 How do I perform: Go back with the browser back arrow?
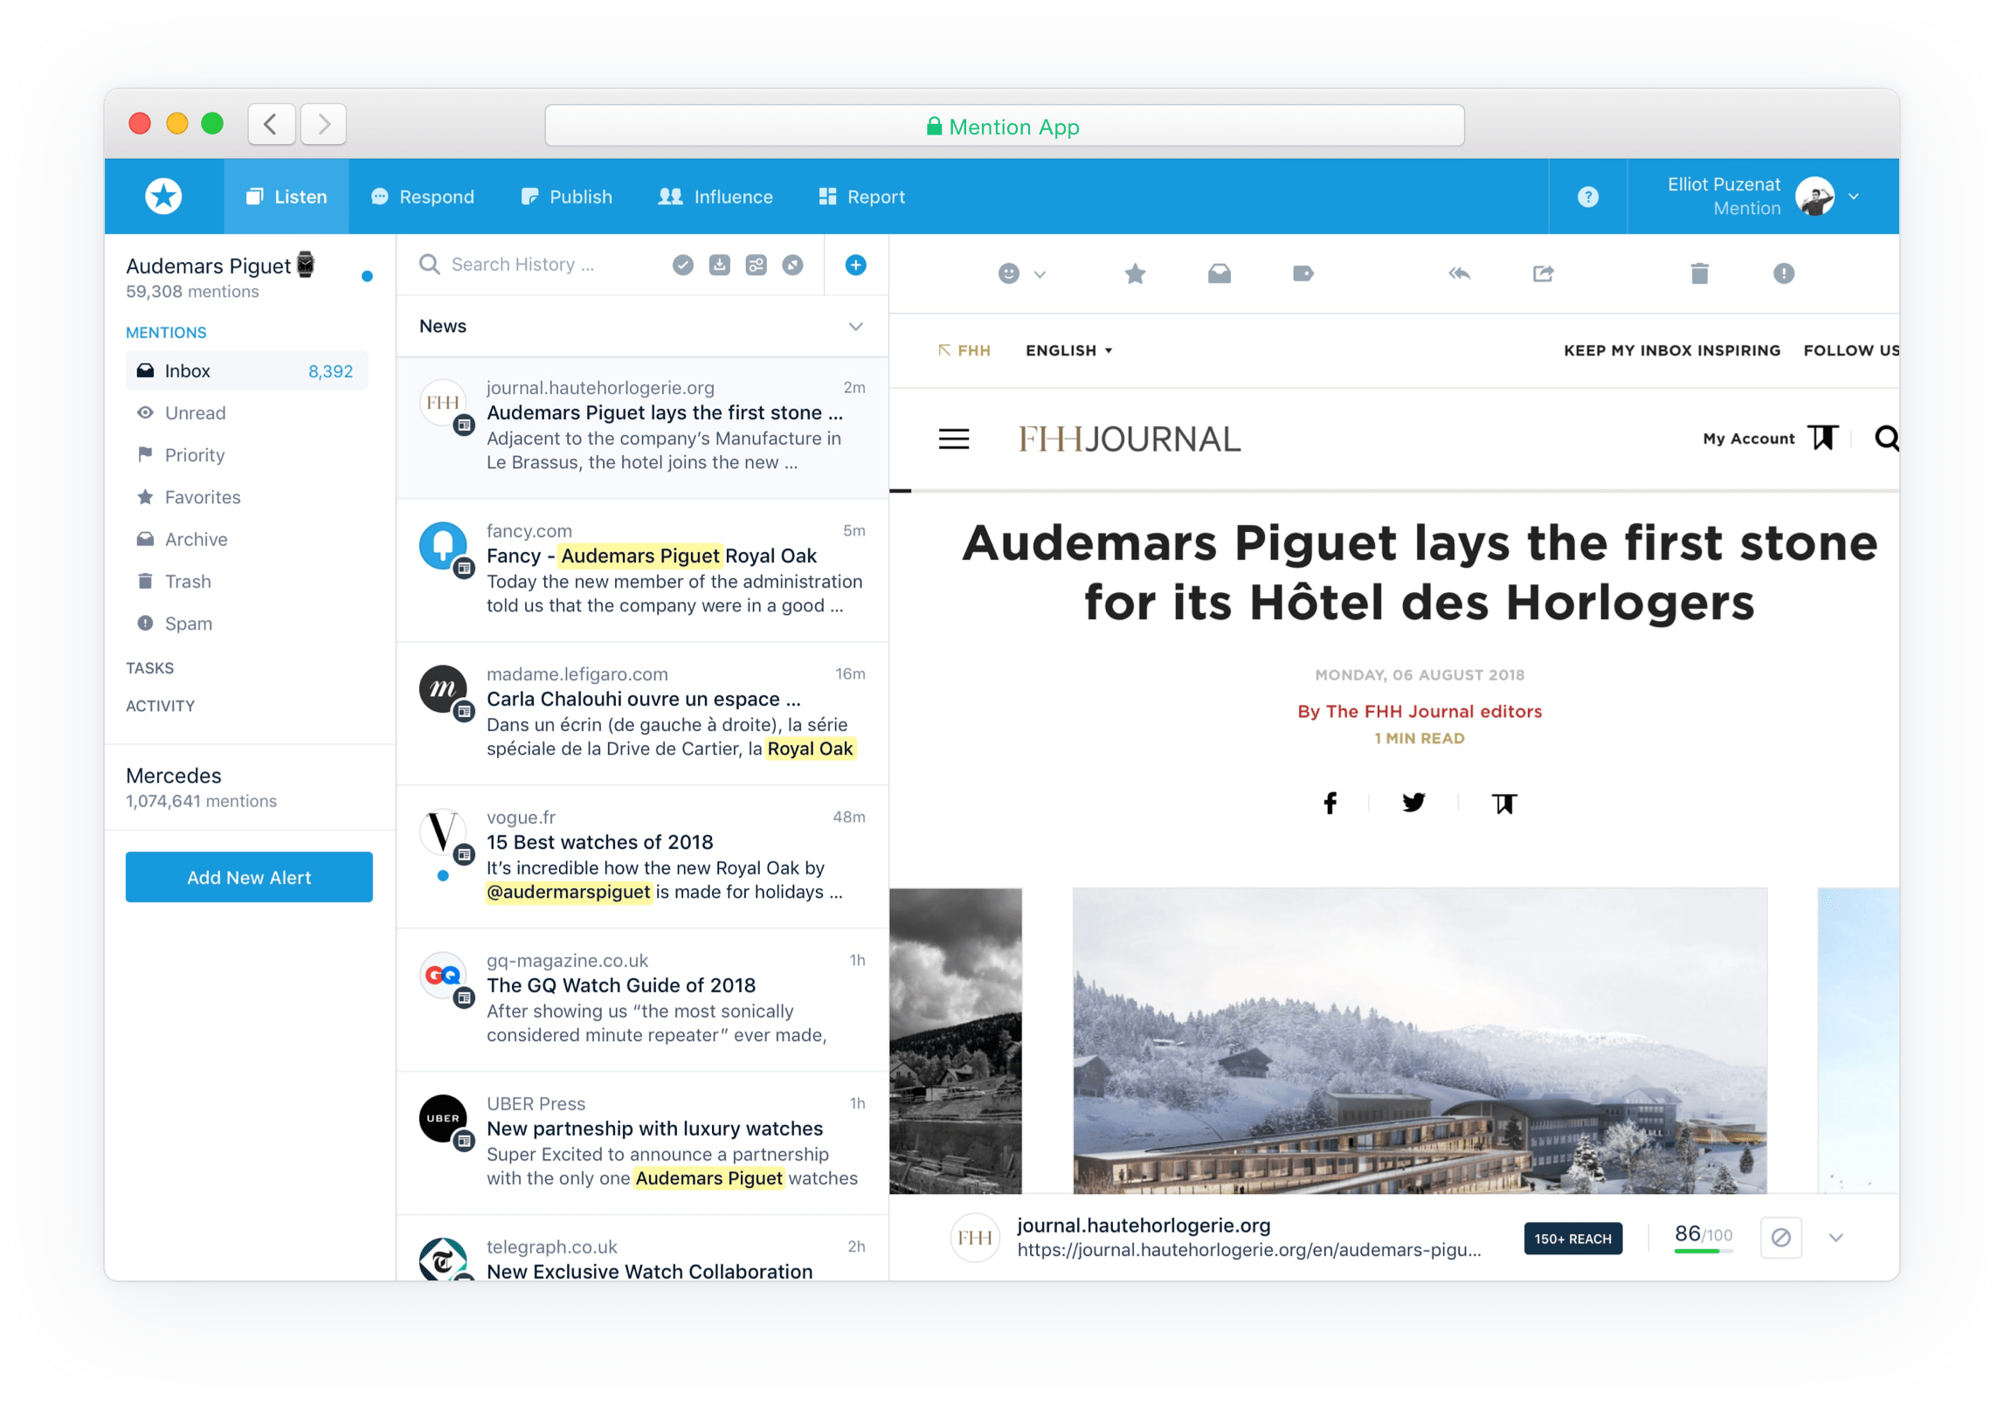click(x=271, y=124)
